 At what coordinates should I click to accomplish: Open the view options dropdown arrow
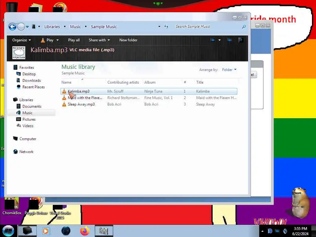pyautogui.click(x=219, y=40)
